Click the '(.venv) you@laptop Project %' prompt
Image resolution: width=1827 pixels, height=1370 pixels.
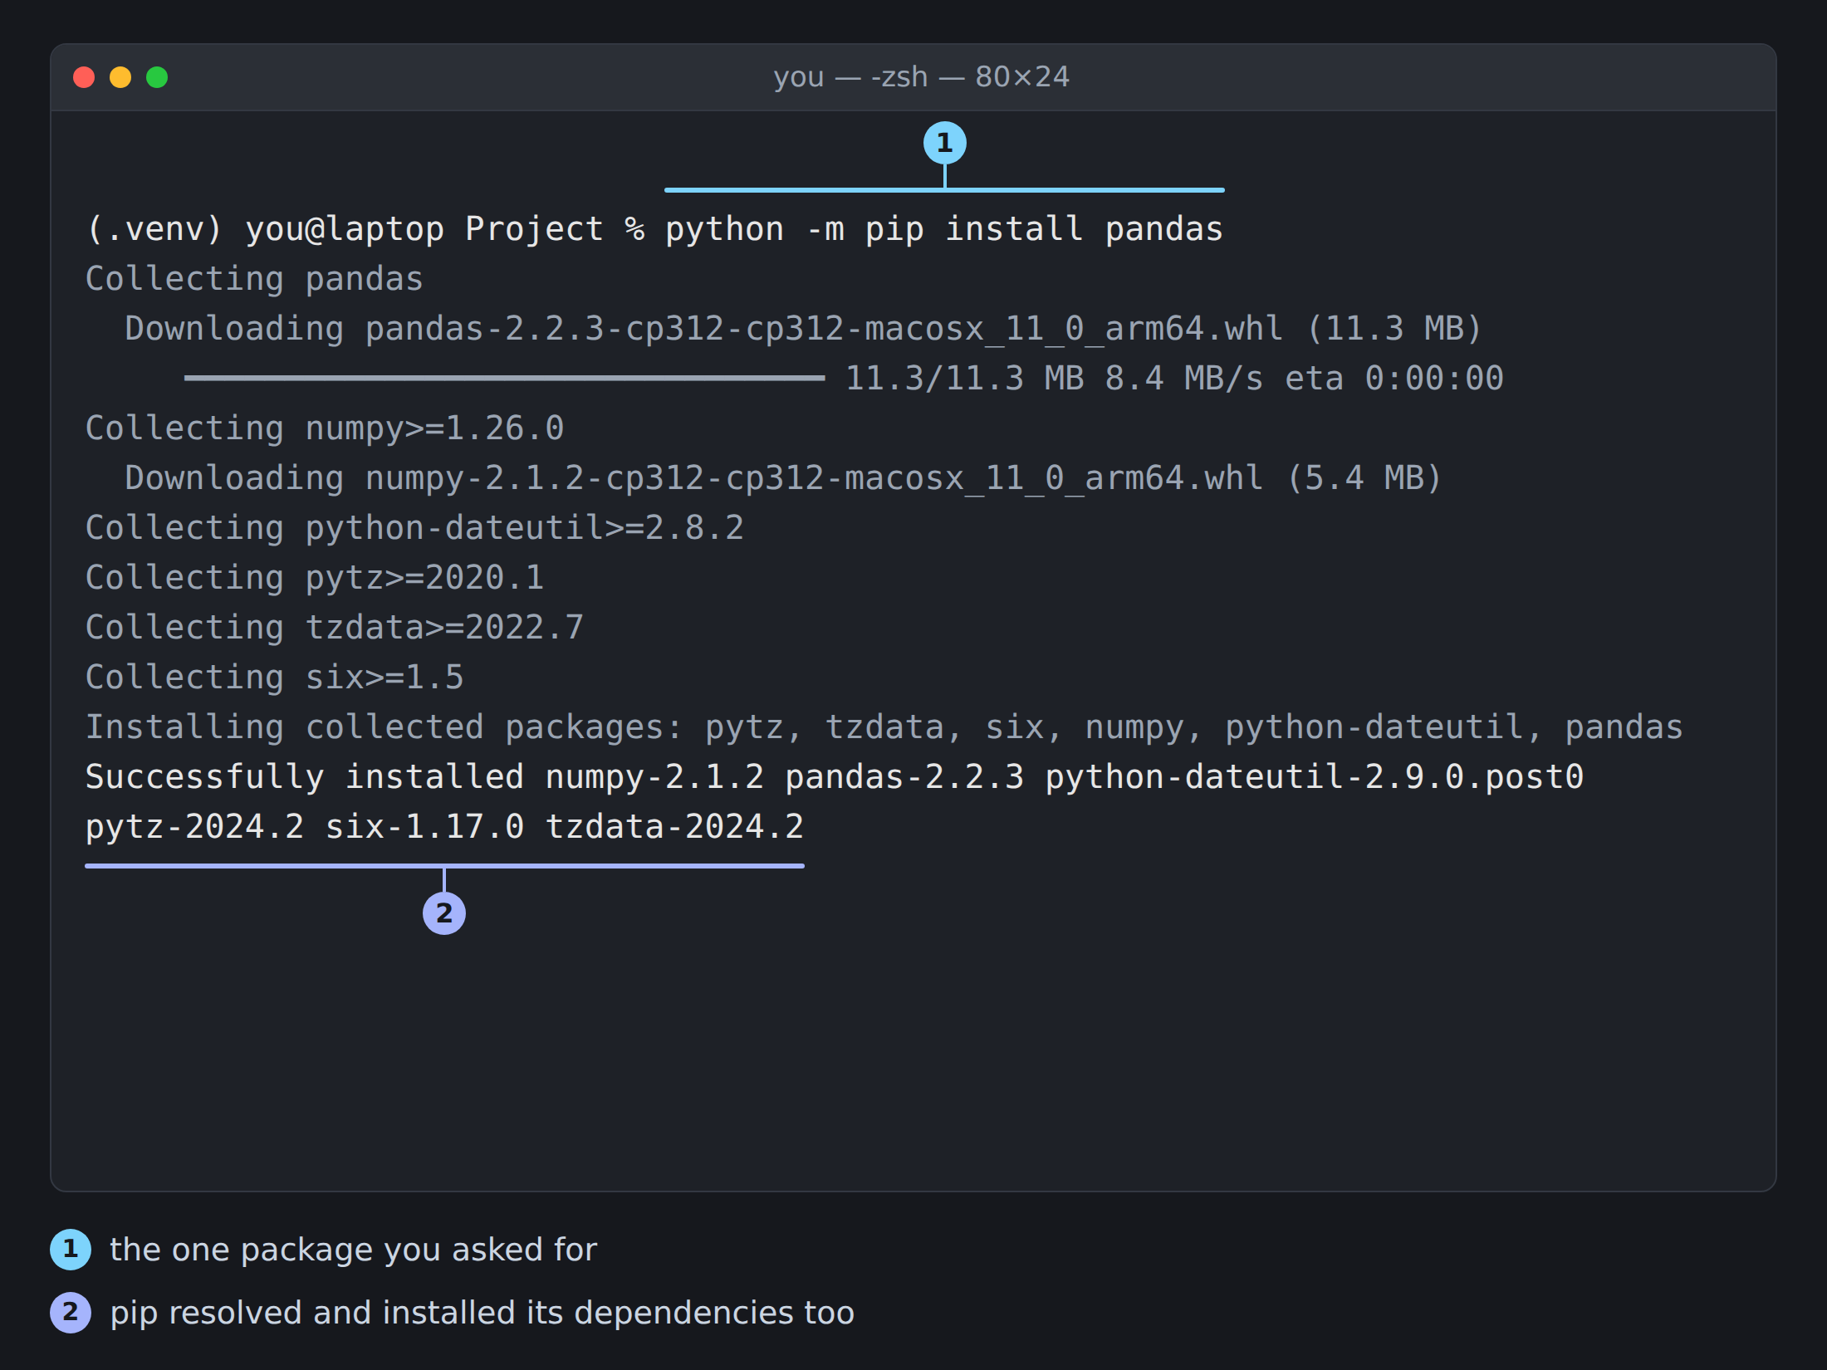pyautogui.click(x=365, y=229)
